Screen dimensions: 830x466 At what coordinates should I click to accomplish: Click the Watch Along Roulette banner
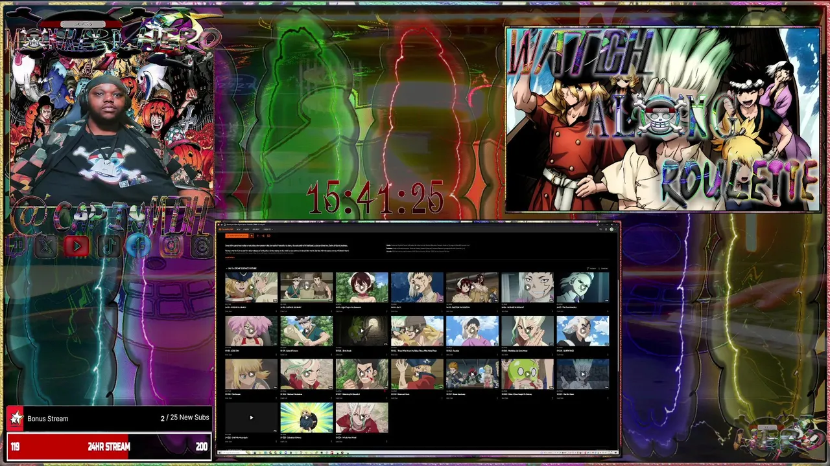tap(663, 120)
